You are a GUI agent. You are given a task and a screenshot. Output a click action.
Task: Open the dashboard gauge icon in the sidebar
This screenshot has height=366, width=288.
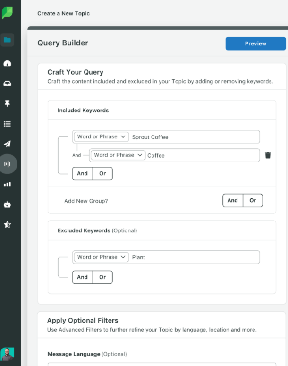click(x=8, y=63)
